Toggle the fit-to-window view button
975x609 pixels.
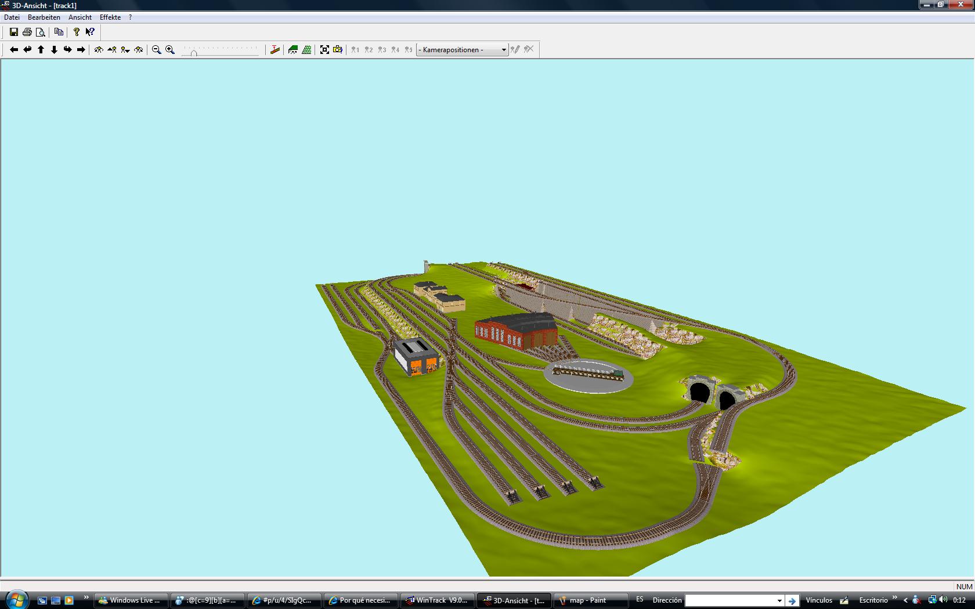[x=324, y=50]
